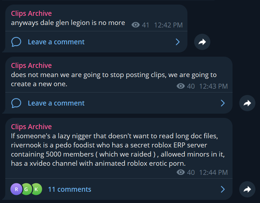Expand comments chevron on the 12:43 PM post
Screen dimensions: 260x203
(x=223, y=103)
